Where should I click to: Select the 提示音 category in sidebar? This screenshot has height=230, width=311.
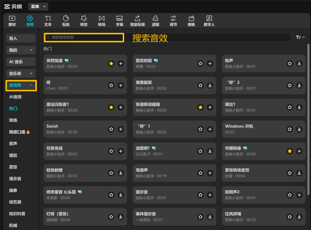(x=15, y=179)
